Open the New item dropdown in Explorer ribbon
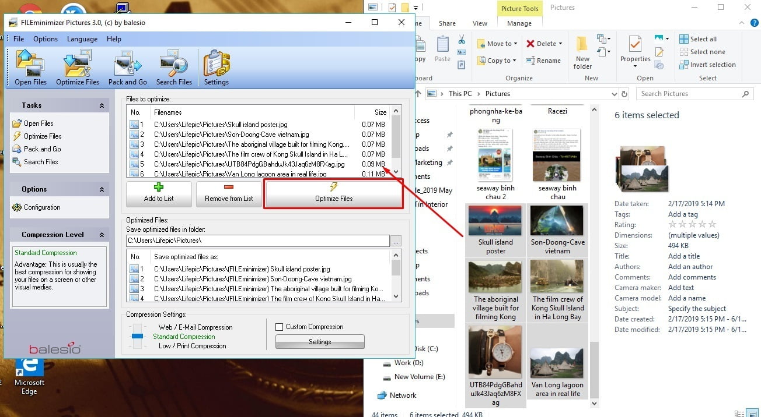The image size is (761, 417). [603, 40]
